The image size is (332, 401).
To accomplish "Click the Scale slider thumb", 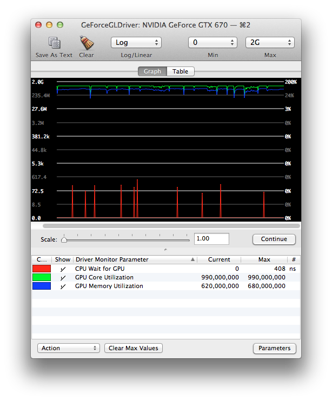I will click(64, 240).
